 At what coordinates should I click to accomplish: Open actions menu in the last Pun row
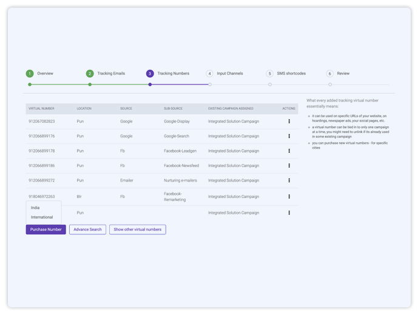coord(289,213)
